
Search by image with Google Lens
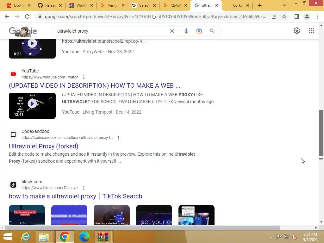pyautogui.click(x=199, y=31)
